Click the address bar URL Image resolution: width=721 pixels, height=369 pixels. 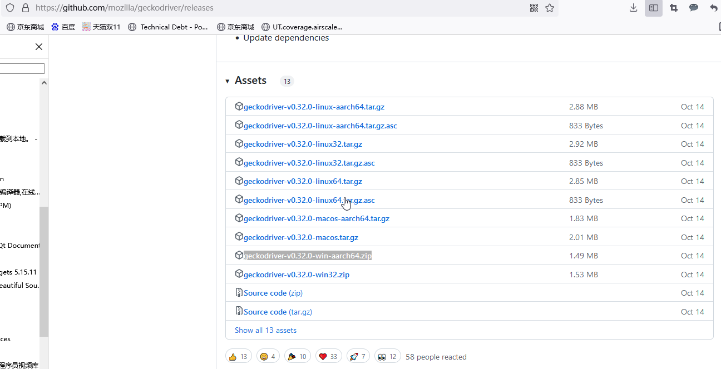point(125,8)
